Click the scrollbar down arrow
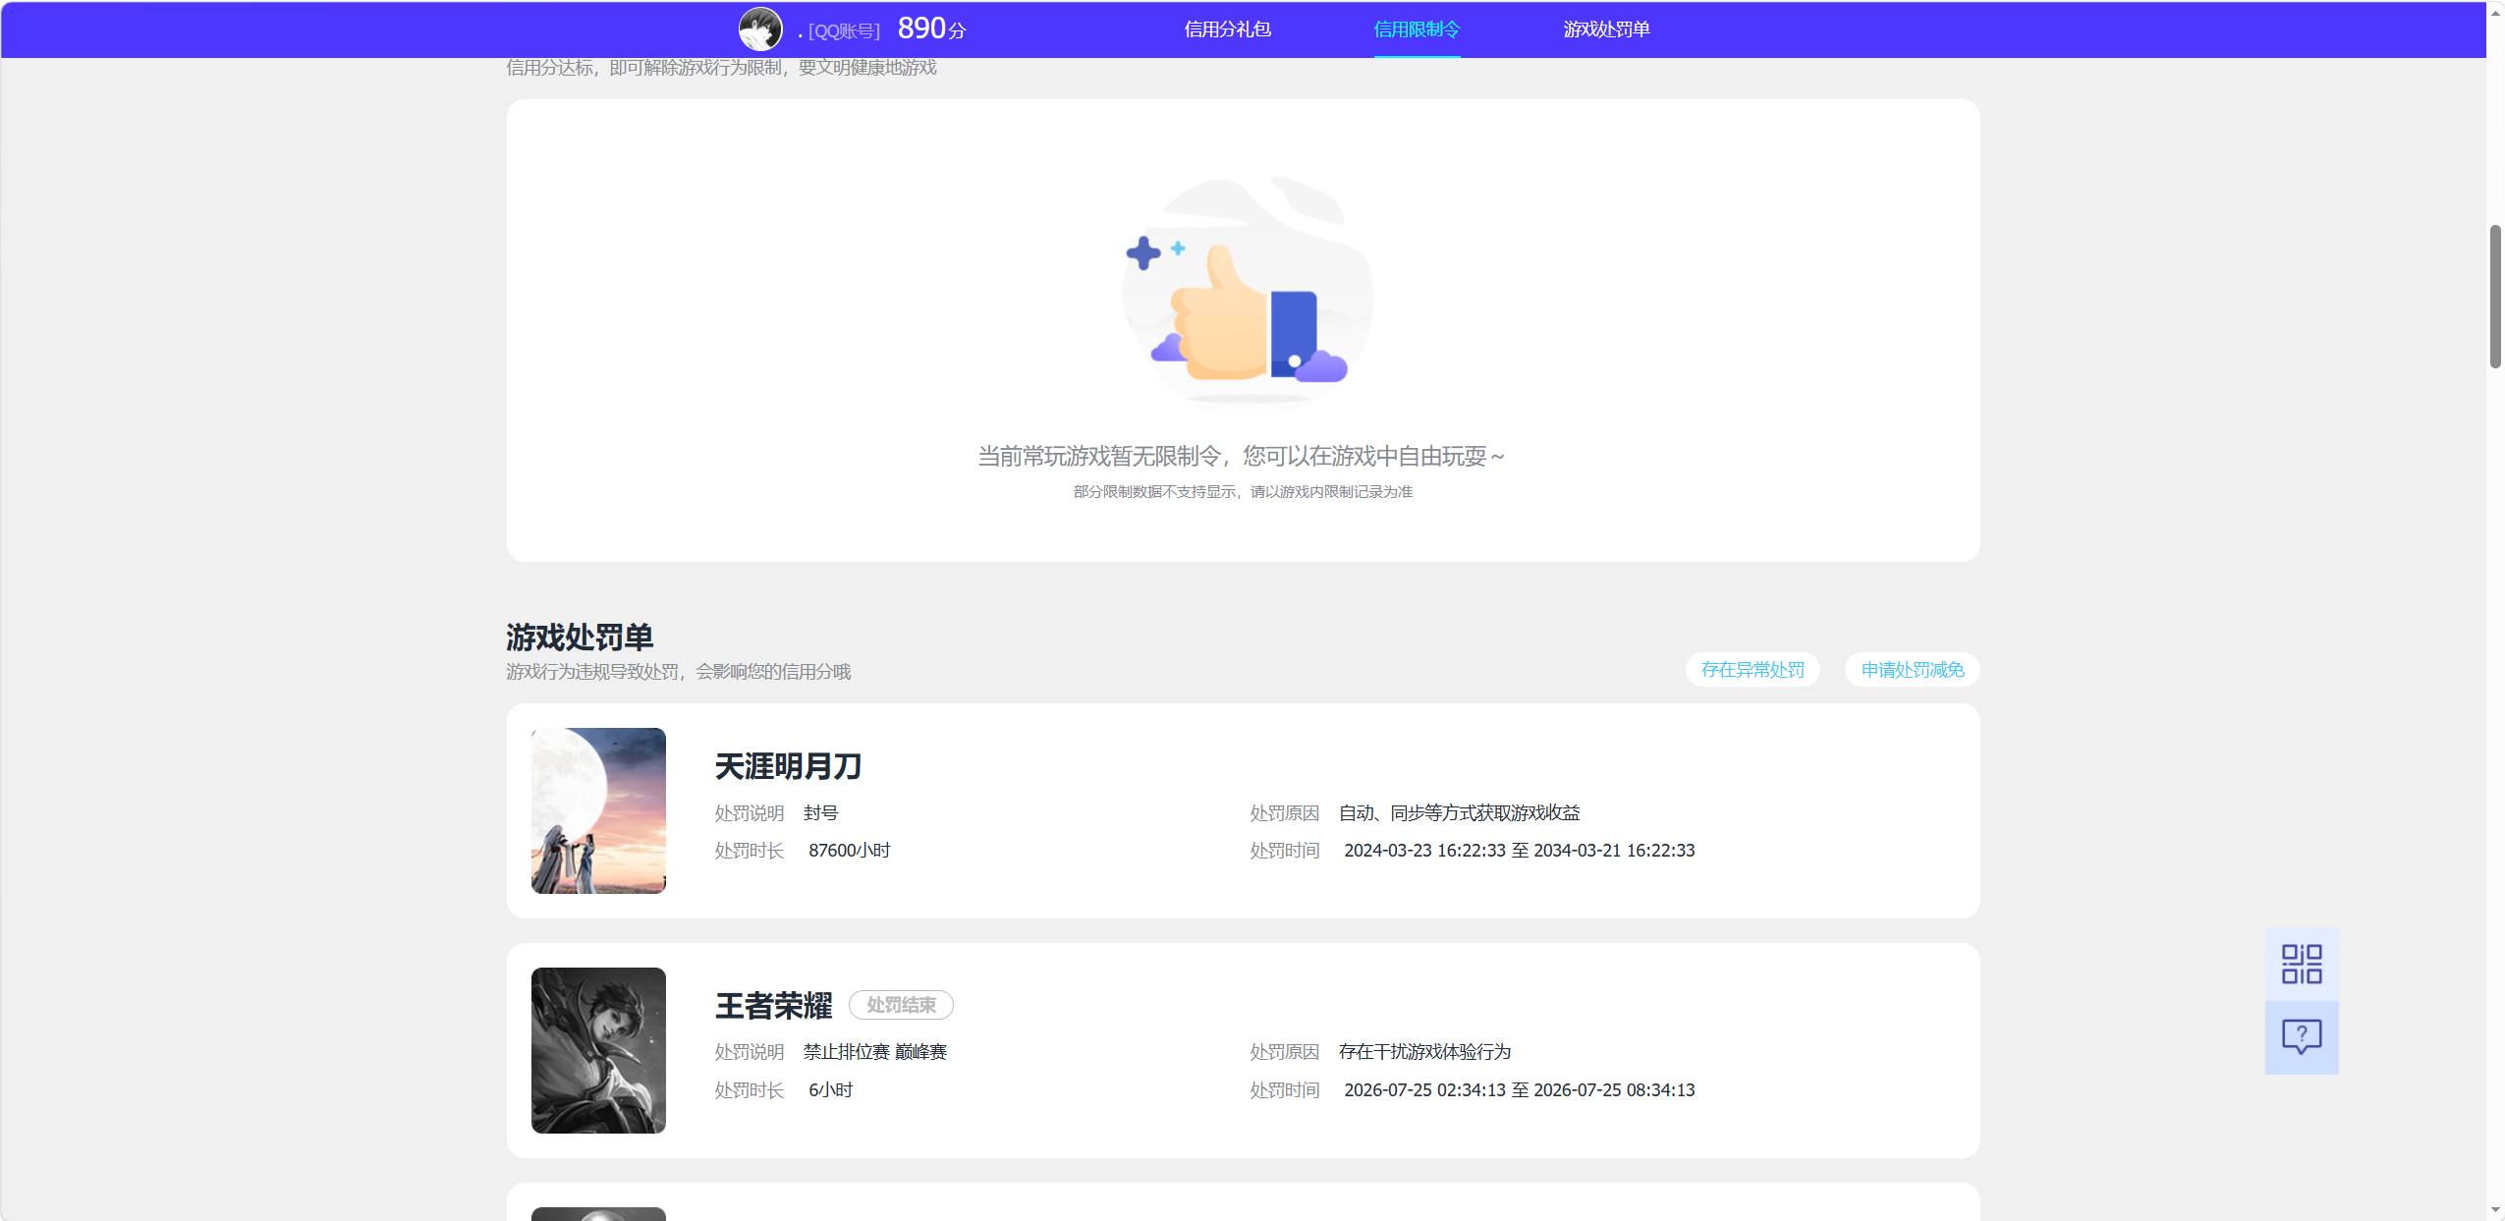2505x1221 pixels. [2495, 1210]
